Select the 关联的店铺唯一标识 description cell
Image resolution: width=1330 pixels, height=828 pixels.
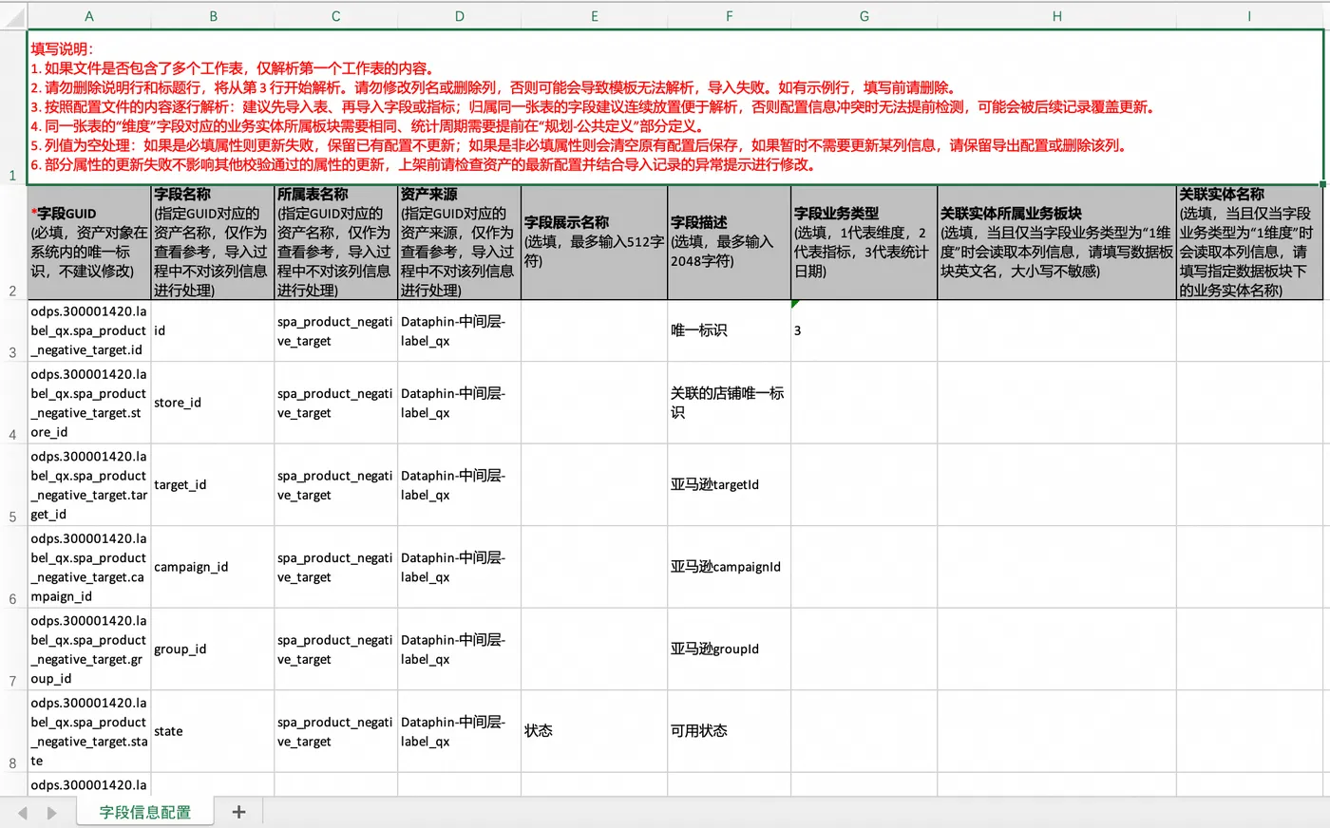click(730, 403)
